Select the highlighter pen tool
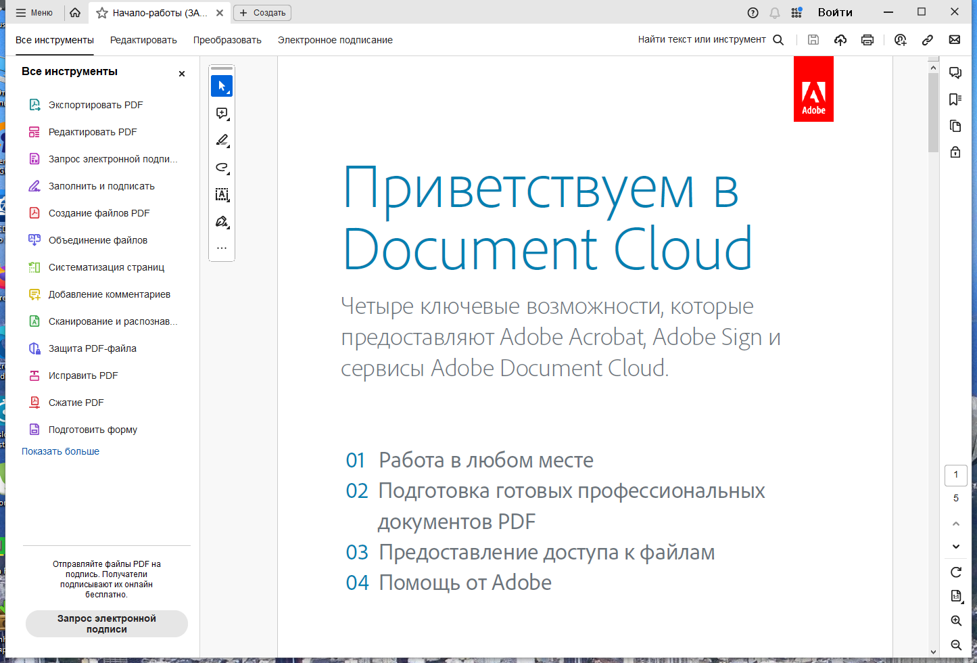Screen dimensions: 977x663 tap(222, 140)
